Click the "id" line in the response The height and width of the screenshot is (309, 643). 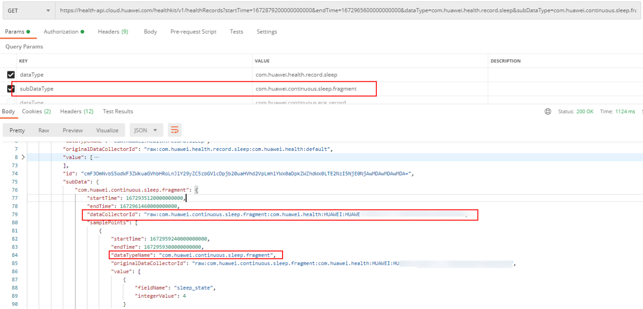238,174
